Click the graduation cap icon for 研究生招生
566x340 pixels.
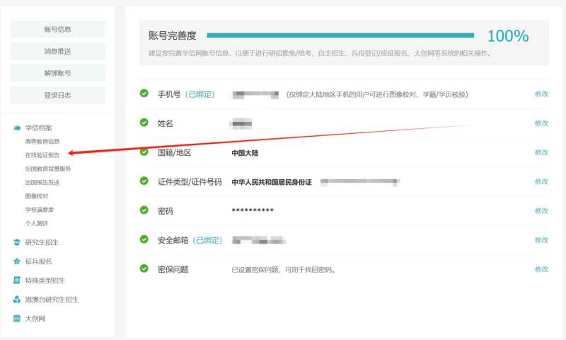click(x=17, y=242)
